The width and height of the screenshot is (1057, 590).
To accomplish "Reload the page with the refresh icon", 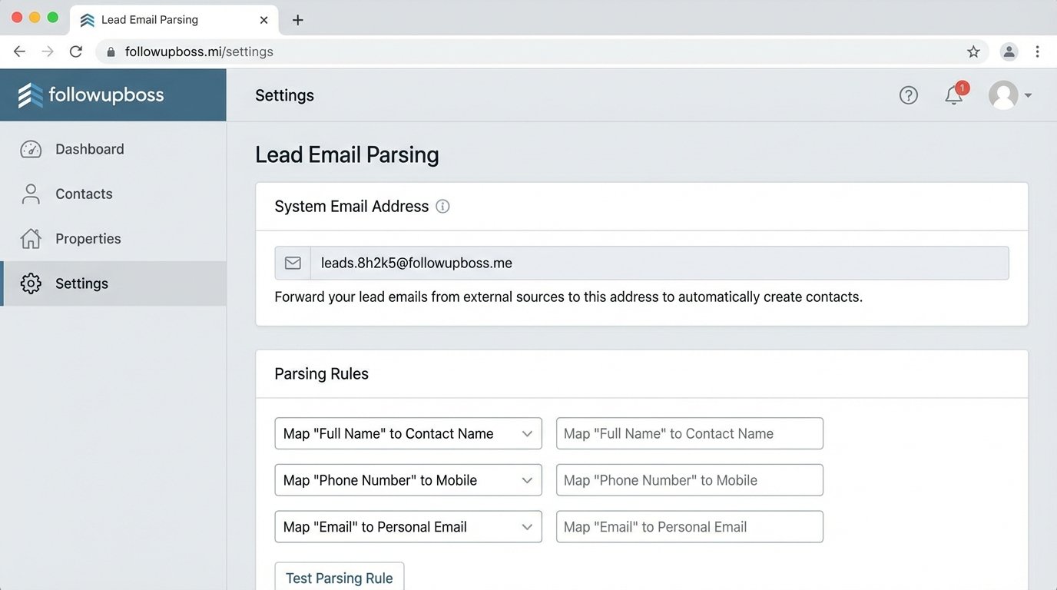I will point(75,51).
